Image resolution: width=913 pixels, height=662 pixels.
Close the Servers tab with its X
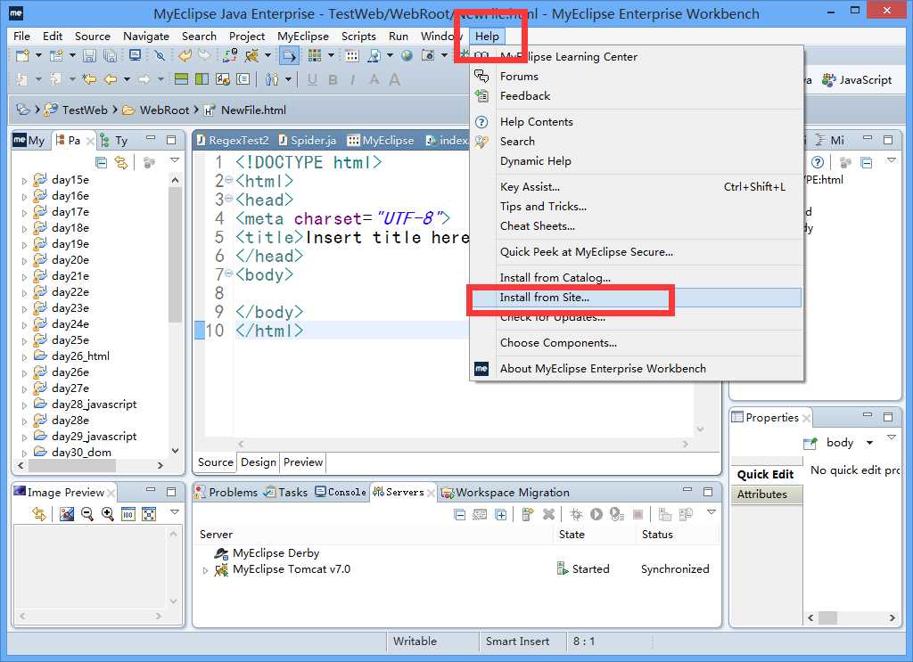tap(431, 493)
